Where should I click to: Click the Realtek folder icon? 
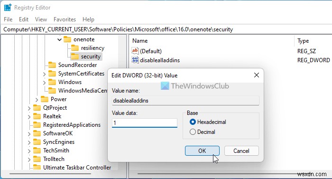coord(37,116)
